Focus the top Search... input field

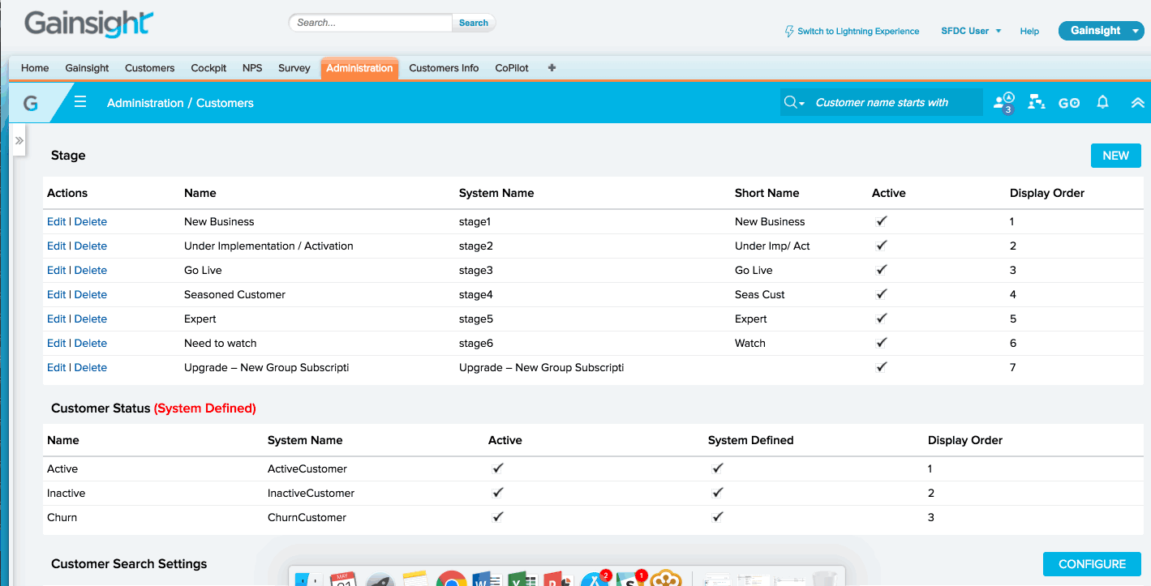[x=371, y=23]
